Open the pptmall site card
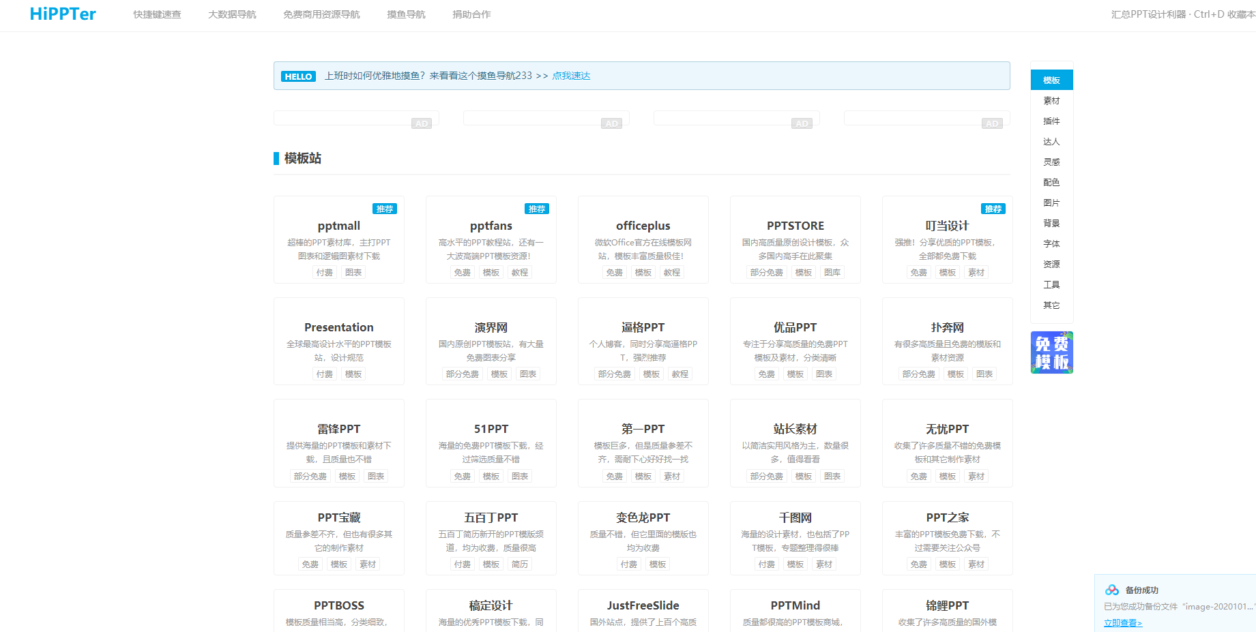1256x632 pixels. tap(339, 239)
